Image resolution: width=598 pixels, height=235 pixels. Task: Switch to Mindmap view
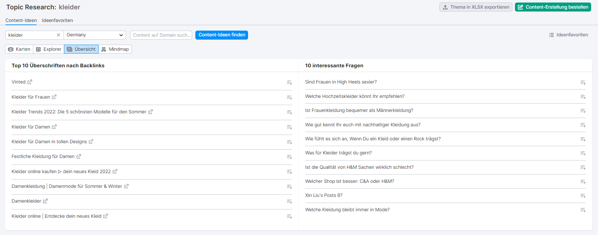point(115,49)
